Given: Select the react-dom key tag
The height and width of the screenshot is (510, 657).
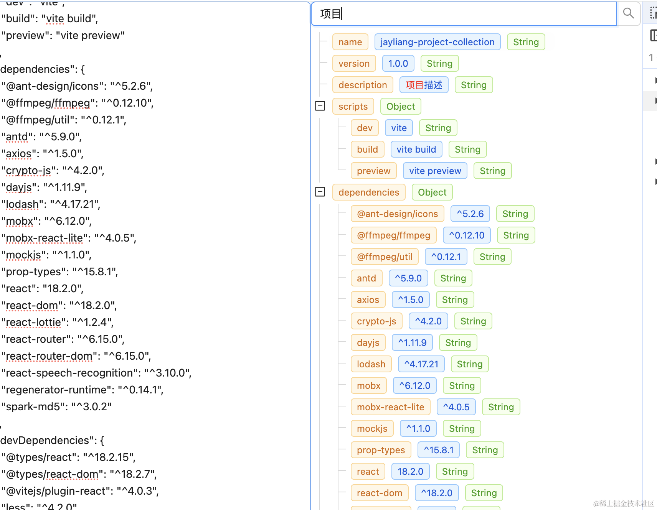Looking at the screenshot, I should 380,493.
